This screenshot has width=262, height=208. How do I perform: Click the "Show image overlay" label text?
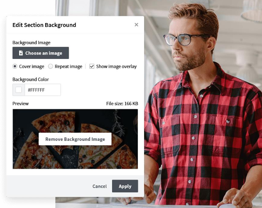coord(116,66)
